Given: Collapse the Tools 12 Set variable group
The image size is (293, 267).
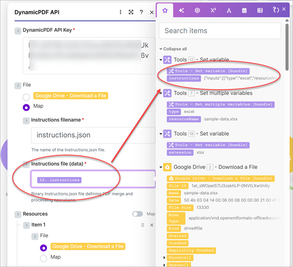Looking at the screenshot, I should click(x=161, y=60).
